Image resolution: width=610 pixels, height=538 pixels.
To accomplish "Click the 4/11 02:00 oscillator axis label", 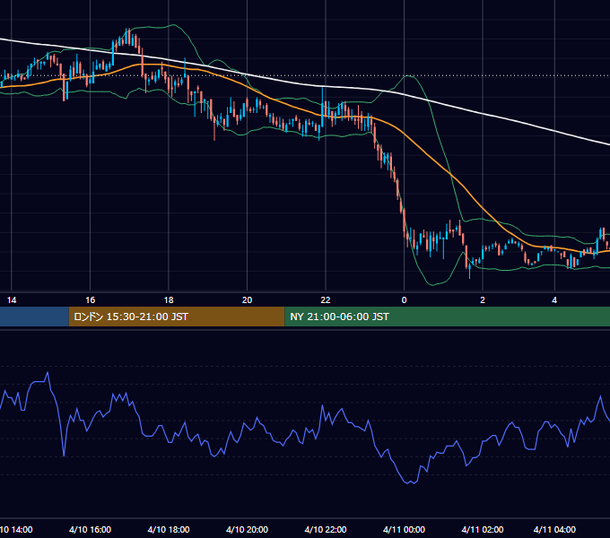I will click(483, 529).
